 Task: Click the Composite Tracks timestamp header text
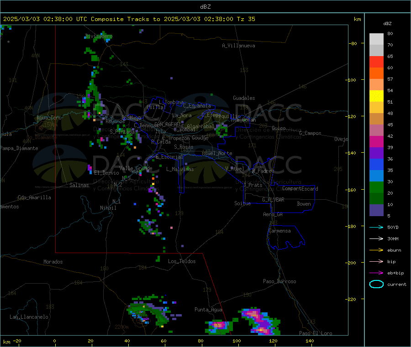pyautogui.click(x=129, y=19)
